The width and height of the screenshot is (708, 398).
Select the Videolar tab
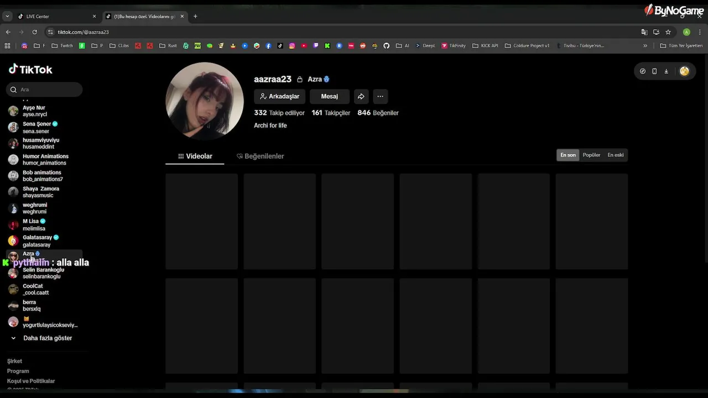point(195,156)
